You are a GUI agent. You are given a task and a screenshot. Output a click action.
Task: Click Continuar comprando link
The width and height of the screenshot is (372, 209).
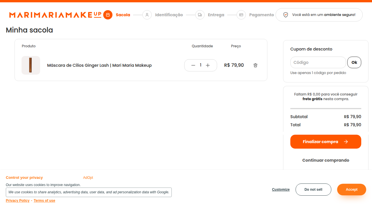click(326, 160)
